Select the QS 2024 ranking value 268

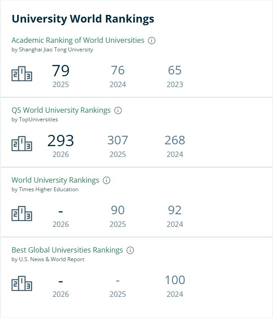point(175,140)
